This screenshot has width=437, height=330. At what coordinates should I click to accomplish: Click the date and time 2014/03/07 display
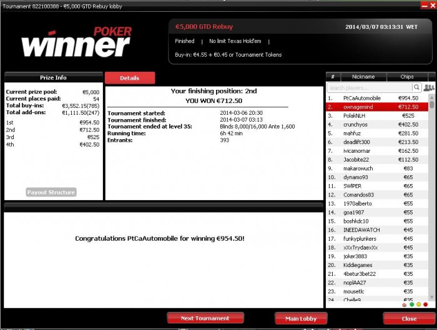pyautogui.click(x=381, y=27)
